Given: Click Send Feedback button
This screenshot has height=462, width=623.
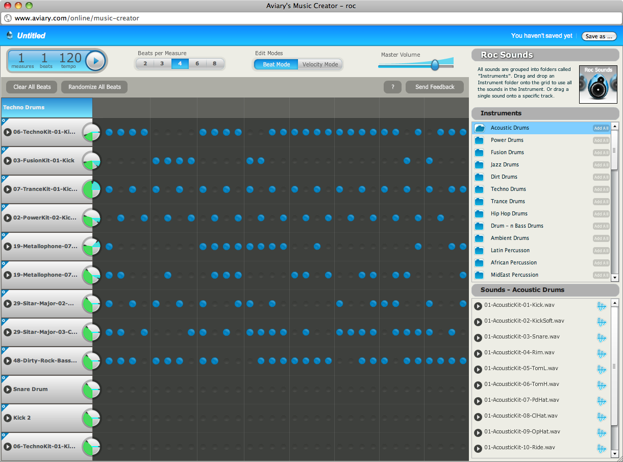Looking at the screenshot, I should click(435, 87).
